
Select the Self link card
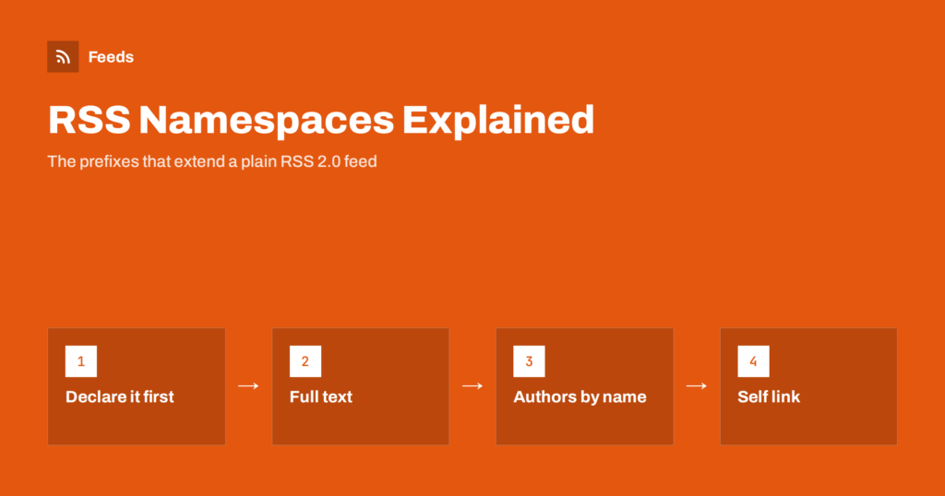click(808, 386)
